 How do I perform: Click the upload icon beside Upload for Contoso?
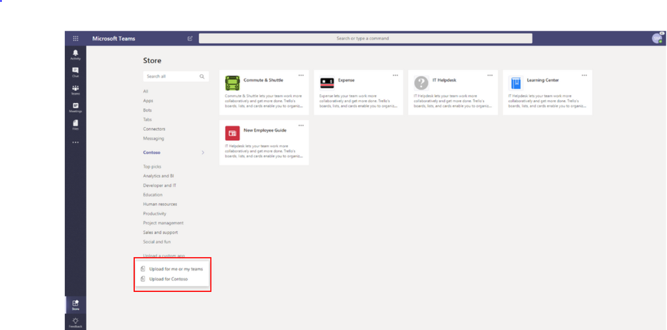point(144,279)
